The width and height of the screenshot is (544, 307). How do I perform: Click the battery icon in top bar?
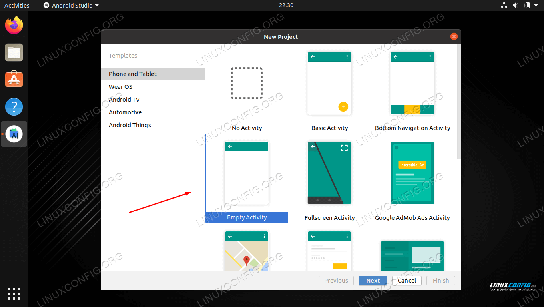tap(527, 5)
